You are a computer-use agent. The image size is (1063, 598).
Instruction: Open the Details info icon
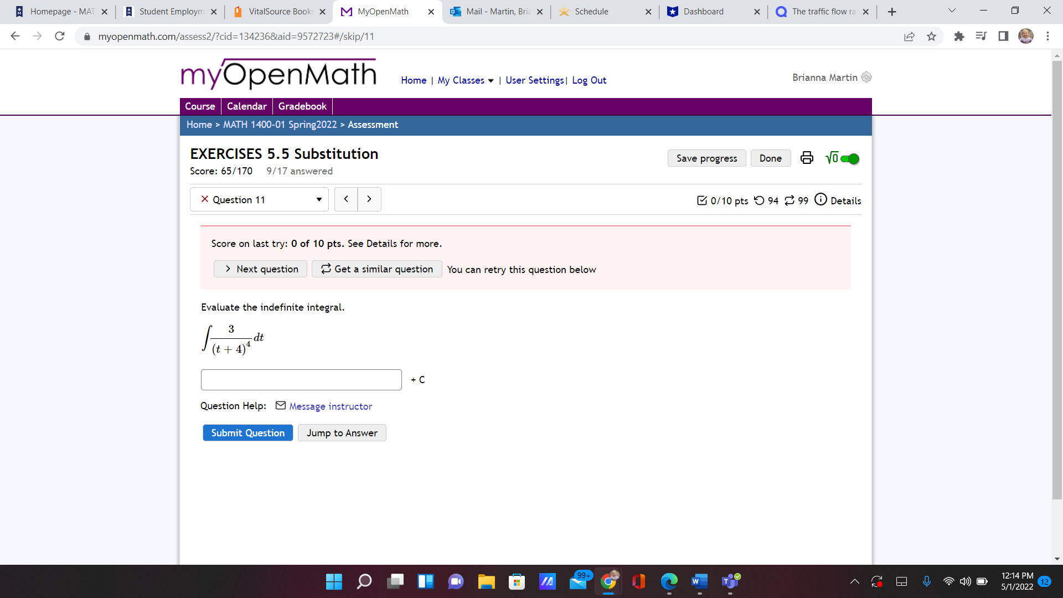point(821,199)
